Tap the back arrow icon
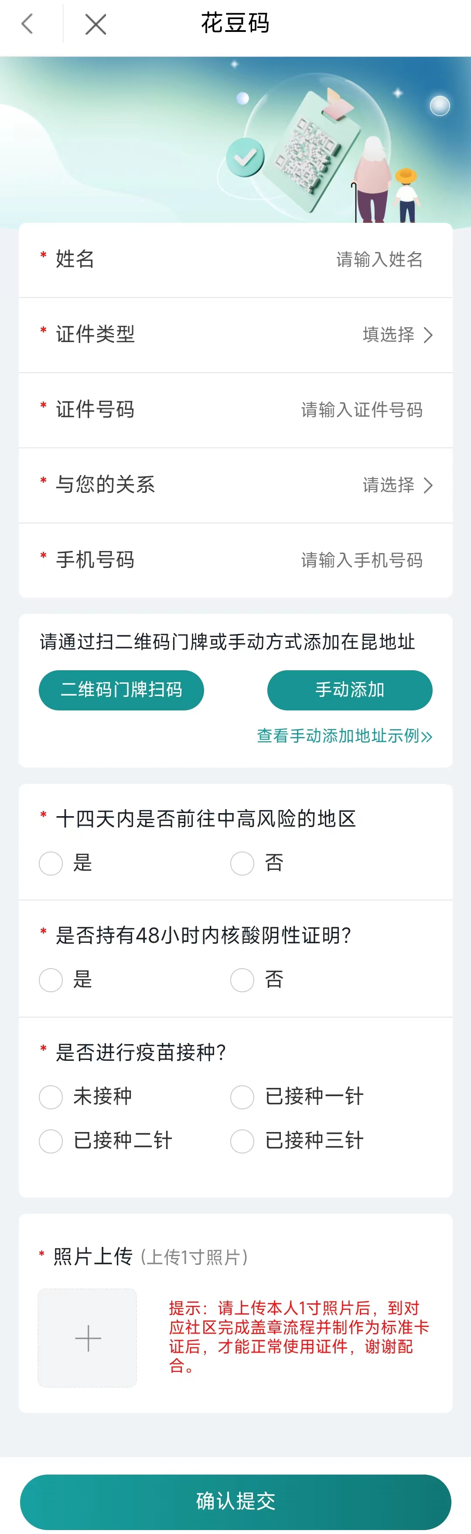Viewport: 471px width, 1534px height. click(x=27, y=24)
